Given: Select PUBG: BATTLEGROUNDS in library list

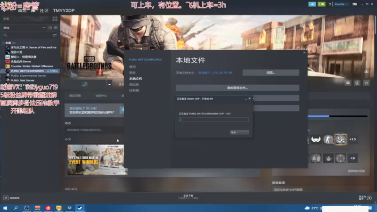Looking at the screenshot, I should pos(30,71).
